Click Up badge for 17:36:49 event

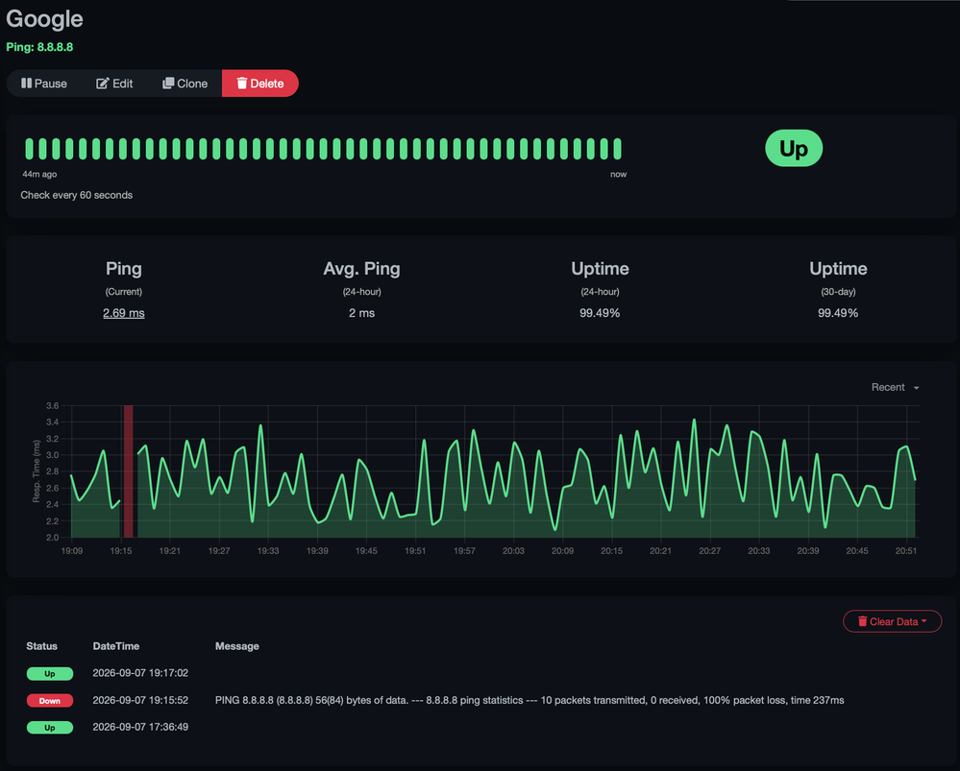coord(50,727)
